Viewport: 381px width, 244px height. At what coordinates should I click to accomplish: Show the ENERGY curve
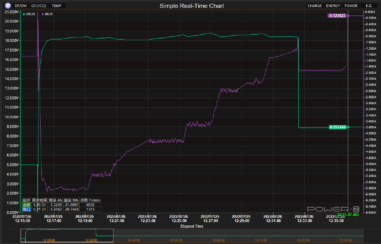coord(333,6)
